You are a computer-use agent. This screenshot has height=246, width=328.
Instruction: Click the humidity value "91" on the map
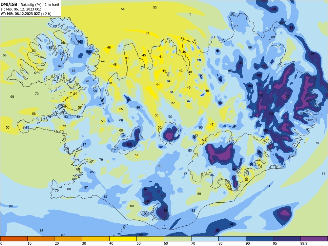pos(103,100)
